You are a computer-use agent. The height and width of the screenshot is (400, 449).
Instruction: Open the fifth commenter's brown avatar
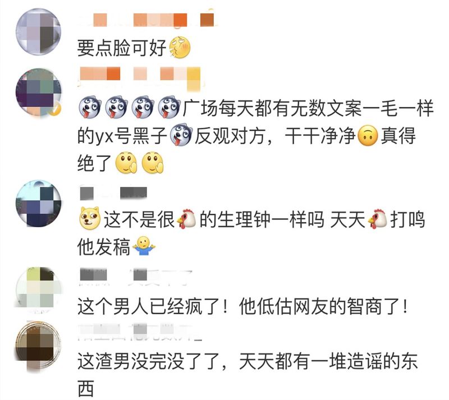(38, 347)
